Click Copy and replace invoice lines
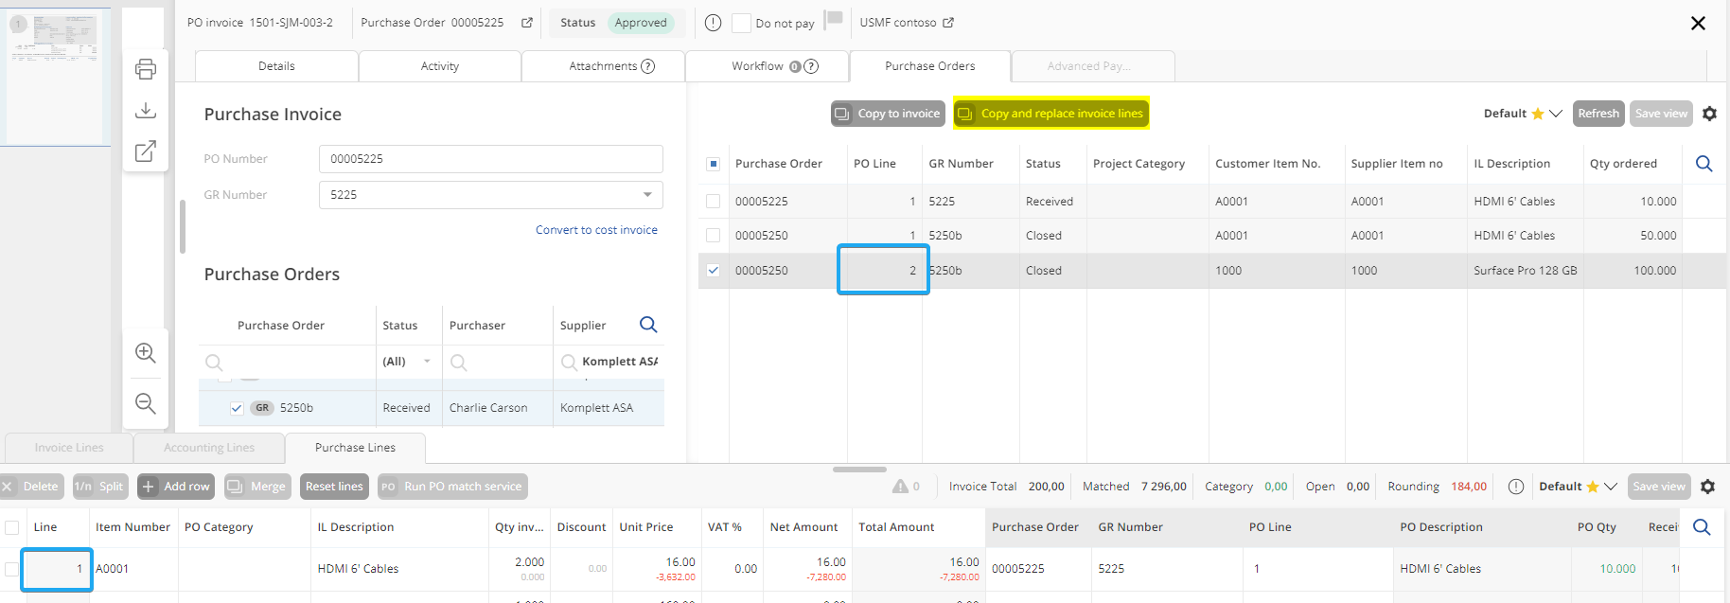1730x603 pixels. pos(1051,114)
